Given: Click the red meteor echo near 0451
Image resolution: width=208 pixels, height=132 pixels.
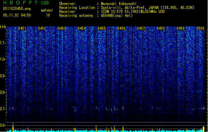Looking at the screenshot, I should 13,108.
